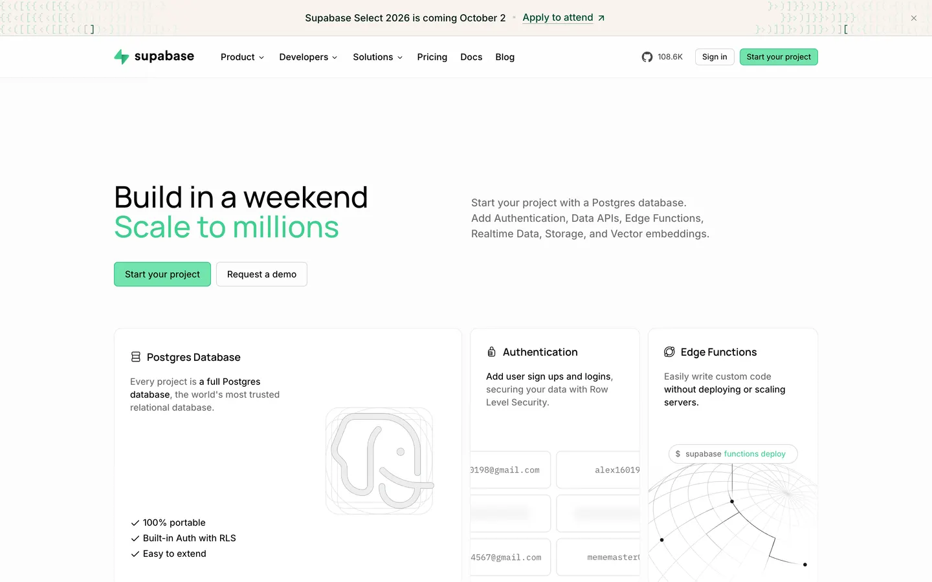Viewport: 932px width, 582px height.
Task: Click 'Add user sign ups and logins' text
Action: tap(548, 376)
